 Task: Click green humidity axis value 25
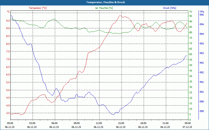pos(191,93)
